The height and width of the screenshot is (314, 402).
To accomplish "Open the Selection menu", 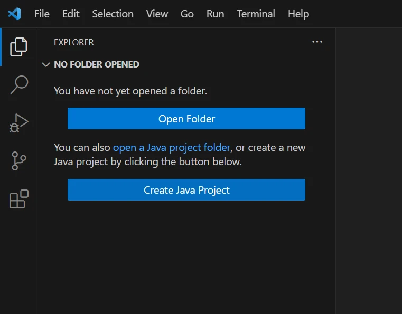I will click(113, 14).
